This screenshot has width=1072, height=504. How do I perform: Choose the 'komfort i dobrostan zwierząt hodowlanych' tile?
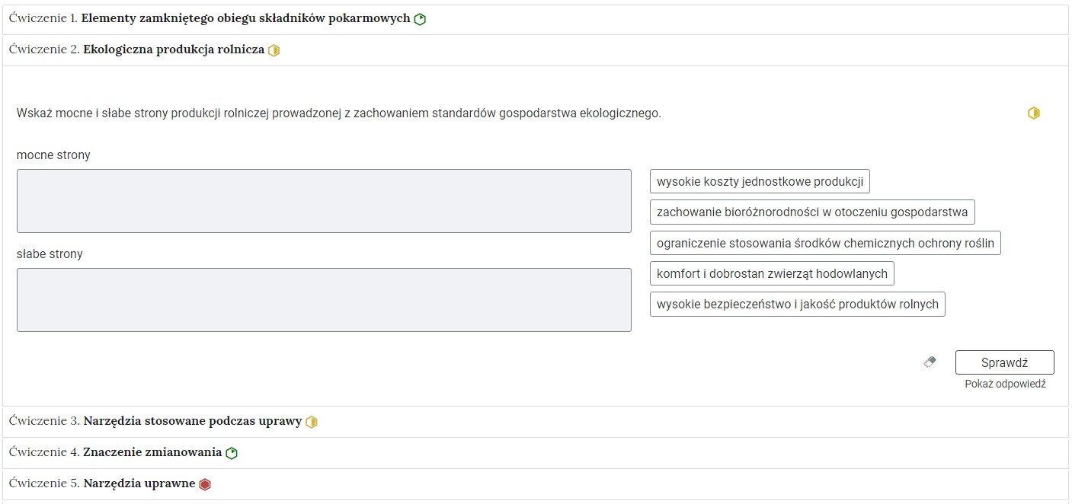click(x=772, y=273)
